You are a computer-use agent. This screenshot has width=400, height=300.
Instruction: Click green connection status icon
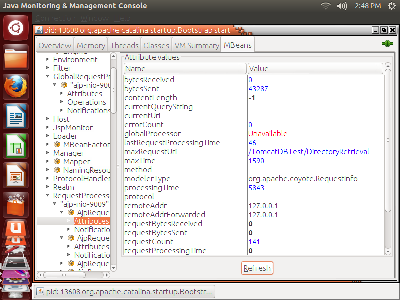tap(387, 44)
